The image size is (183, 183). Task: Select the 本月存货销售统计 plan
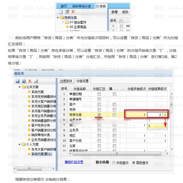(x=44, y=97)
